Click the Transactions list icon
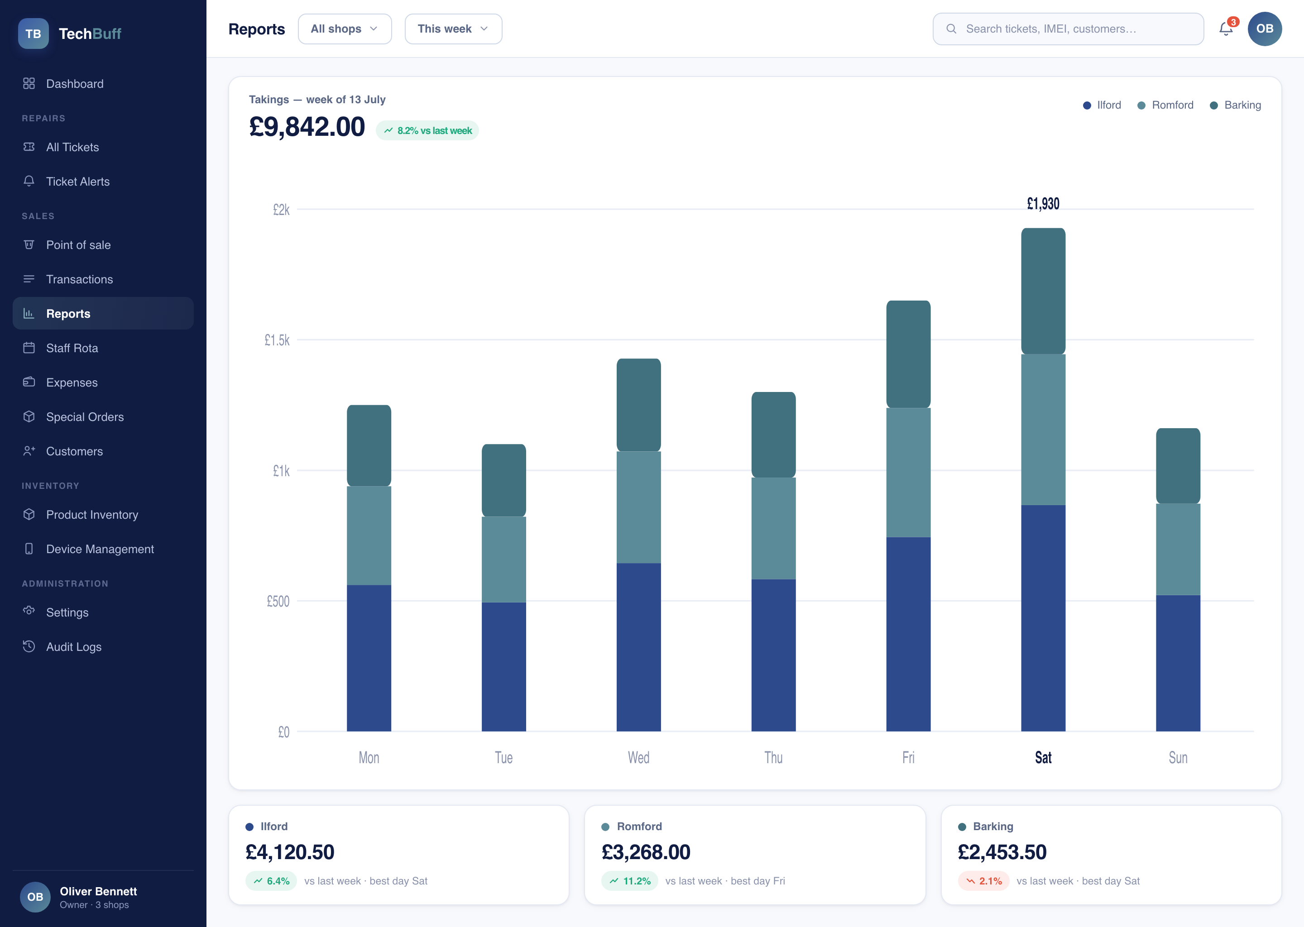This screenshot has width=1304, height=927. (29, 278)
